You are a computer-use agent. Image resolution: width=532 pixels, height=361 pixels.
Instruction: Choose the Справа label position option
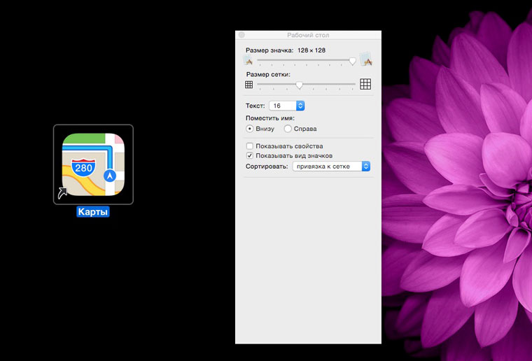pos(288,129)
